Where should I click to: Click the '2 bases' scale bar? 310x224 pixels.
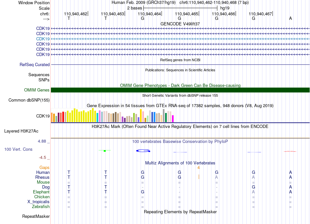(x=180, y=8)
